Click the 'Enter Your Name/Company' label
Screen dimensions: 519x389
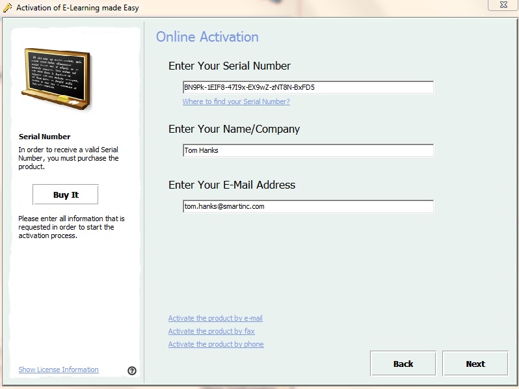pos(234,129)
